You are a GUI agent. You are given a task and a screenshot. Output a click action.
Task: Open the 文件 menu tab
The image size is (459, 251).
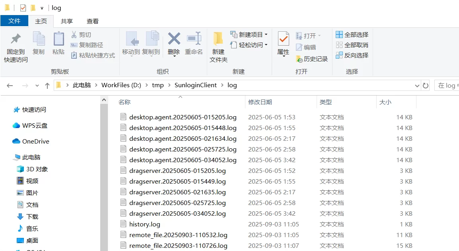[x=14, y=21]
